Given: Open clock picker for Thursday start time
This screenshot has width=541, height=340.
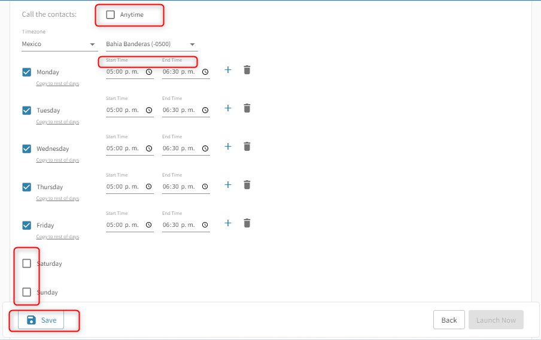Looking at the screenshot, I should tap(149, 187).
